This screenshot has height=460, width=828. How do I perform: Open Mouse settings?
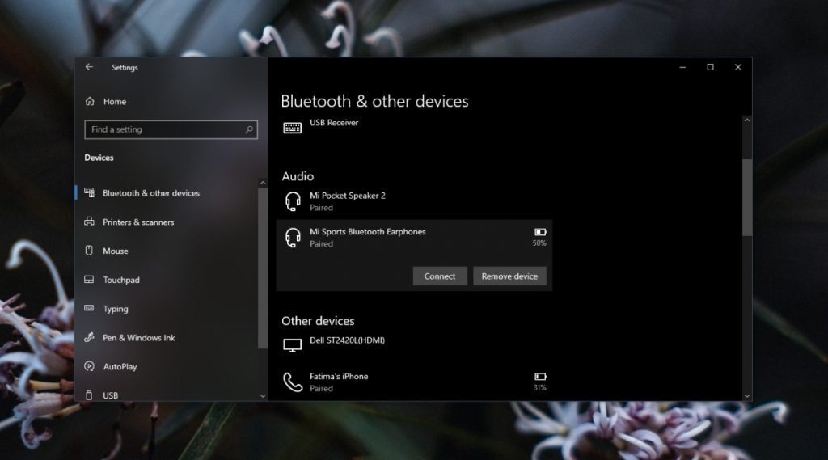(x=116, y=251)
